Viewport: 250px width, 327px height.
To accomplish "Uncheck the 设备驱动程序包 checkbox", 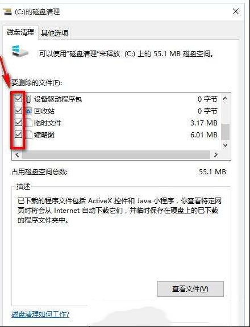I will pyautogui.click(x=18, y=99).
